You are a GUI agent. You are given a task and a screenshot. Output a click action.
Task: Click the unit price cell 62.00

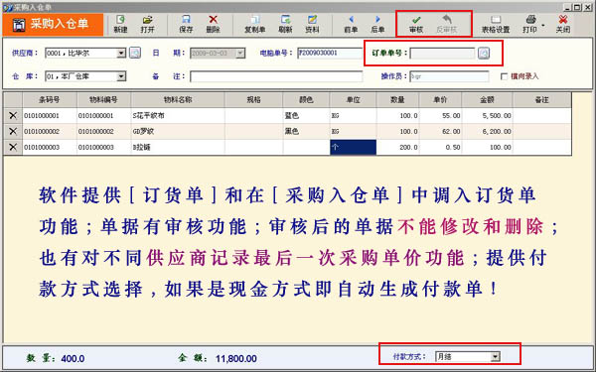(x=440, y=131)
